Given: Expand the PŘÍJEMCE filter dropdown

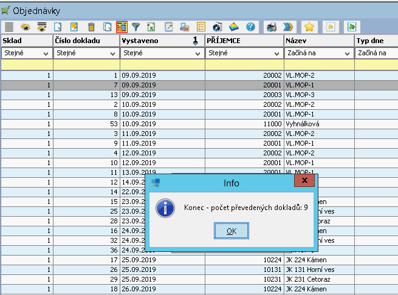Looking at the screenshot, I should click(277, 53).
